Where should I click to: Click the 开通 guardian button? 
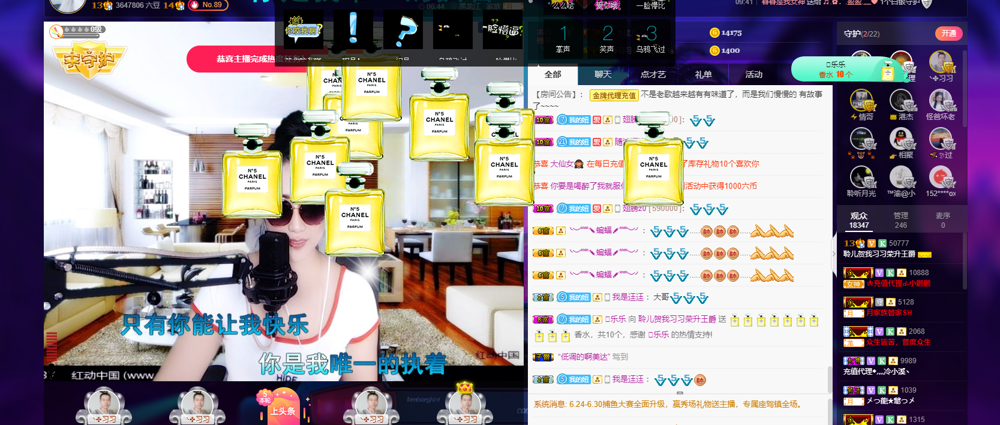point(948,34)
